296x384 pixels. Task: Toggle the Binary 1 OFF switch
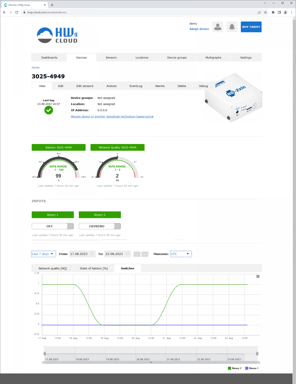point(53,226)
